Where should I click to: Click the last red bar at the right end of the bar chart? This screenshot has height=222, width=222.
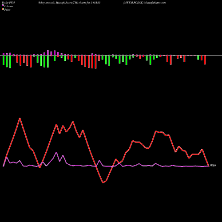tap(205, 60)
